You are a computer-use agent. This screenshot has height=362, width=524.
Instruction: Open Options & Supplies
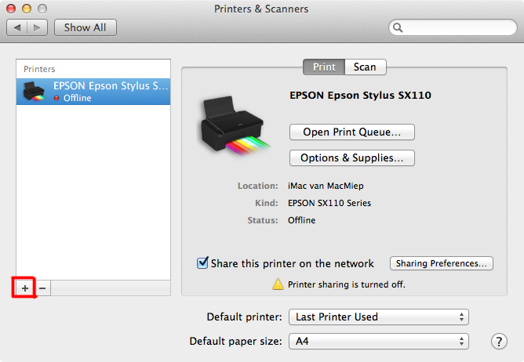click(x=352, y=157)
